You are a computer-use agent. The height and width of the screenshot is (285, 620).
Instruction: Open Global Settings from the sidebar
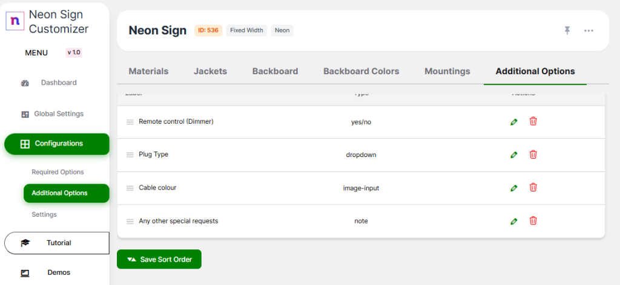coord(58,114)
